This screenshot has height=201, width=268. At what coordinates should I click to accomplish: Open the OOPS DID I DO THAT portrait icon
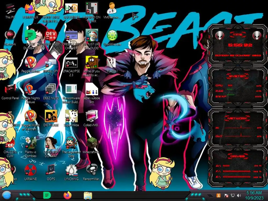(x=51, y=147)
